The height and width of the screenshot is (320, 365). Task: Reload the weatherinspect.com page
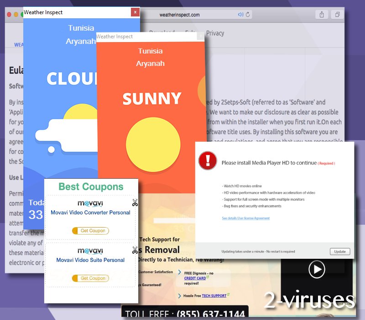247,14
